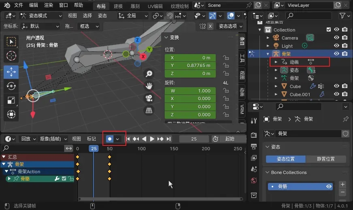Switch perspective/orthographic with the grid icon
Screen dimensions: 353x210
[x=149, y=110]
